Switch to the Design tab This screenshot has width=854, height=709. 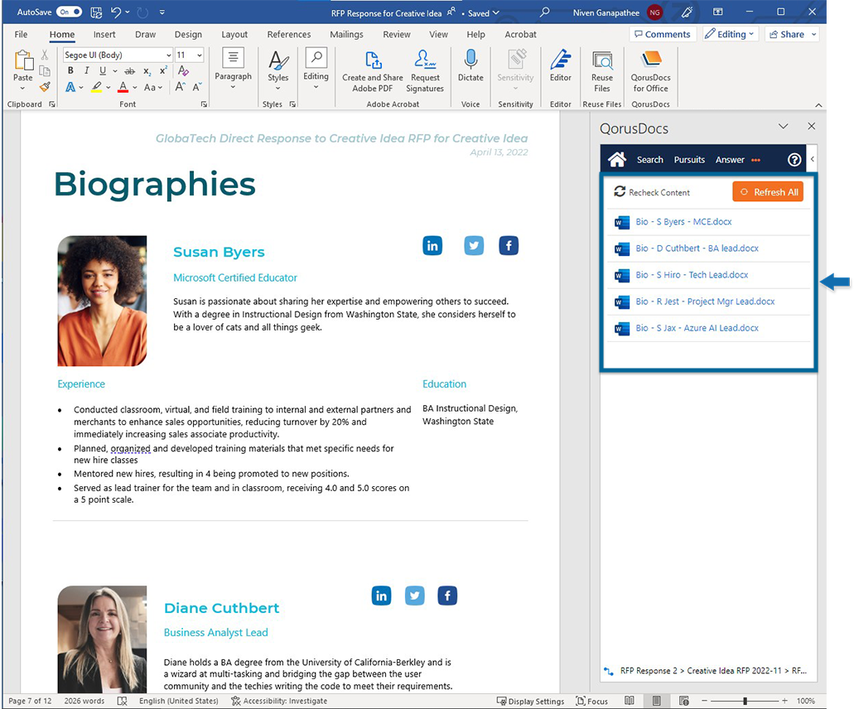[x=188, y=34]
